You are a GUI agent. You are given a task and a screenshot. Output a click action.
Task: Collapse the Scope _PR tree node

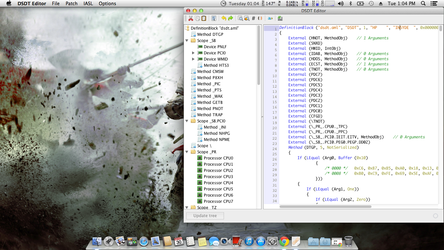(x=187, y=152)
